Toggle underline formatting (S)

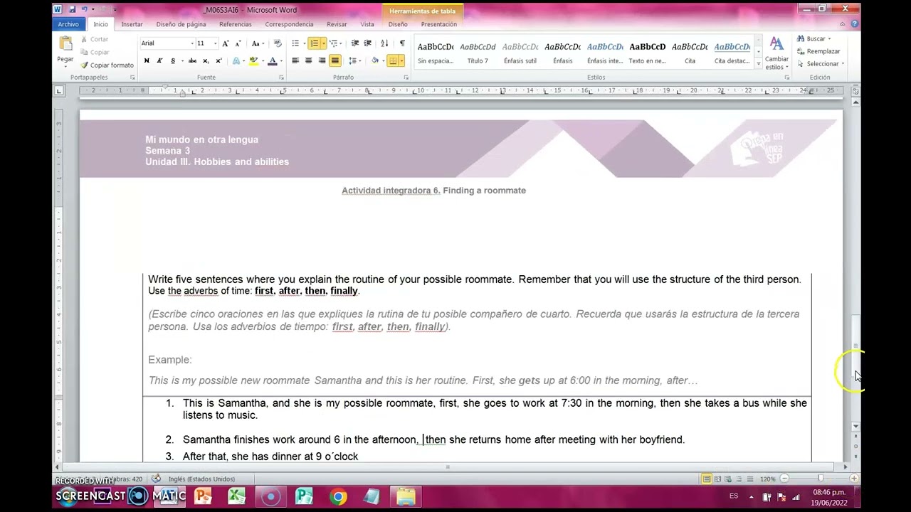172,61
